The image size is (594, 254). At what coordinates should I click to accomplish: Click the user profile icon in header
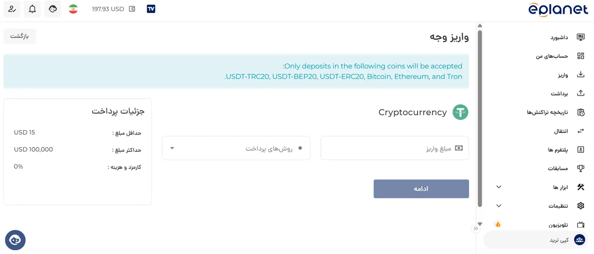(x=12, y=9)
